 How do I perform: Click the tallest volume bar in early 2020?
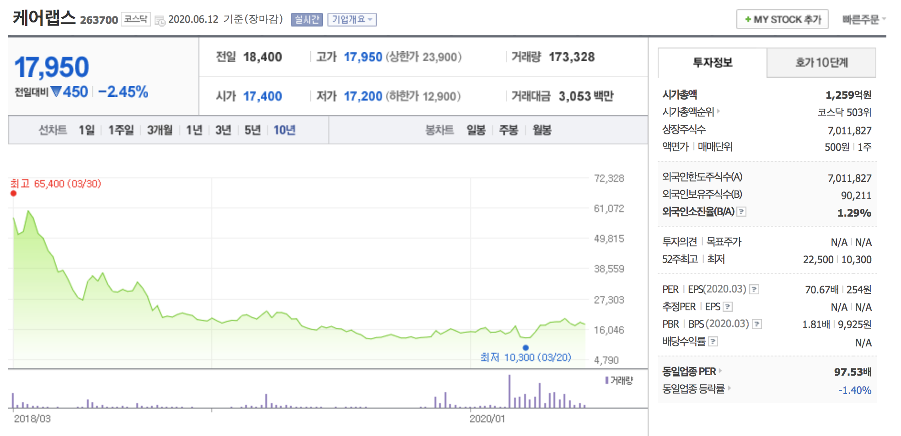[x=509, y=391]
